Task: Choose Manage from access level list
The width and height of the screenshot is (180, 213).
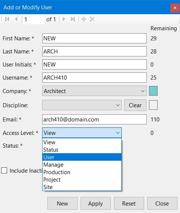Action: pyautogui.click(x=82, y=165)
